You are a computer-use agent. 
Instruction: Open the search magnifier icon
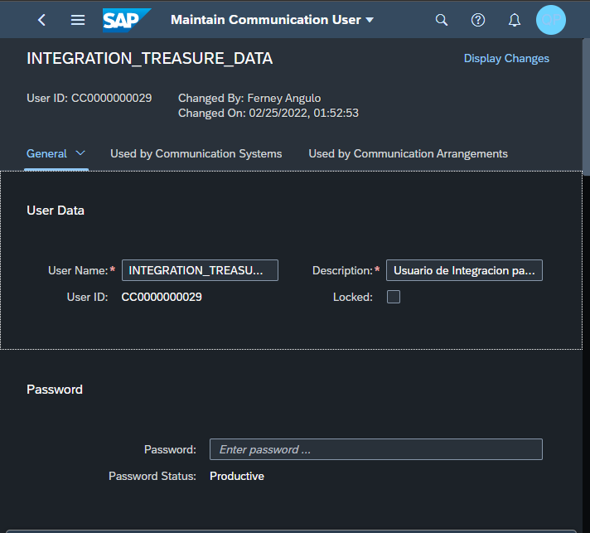coord(442,20)
